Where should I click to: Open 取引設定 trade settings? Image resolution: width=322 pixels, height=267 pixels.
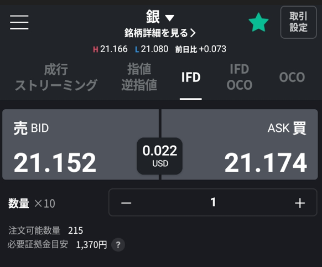(298, 22)
